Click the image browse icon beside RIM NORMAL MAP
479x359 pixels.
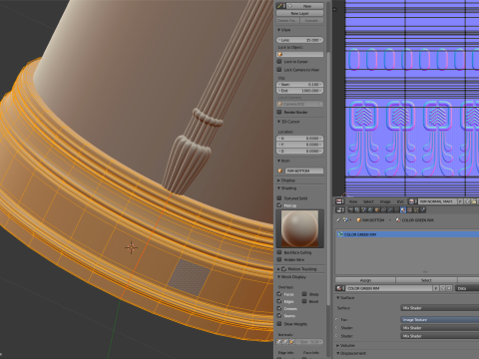pyautogui.click(x=412, y=201)
